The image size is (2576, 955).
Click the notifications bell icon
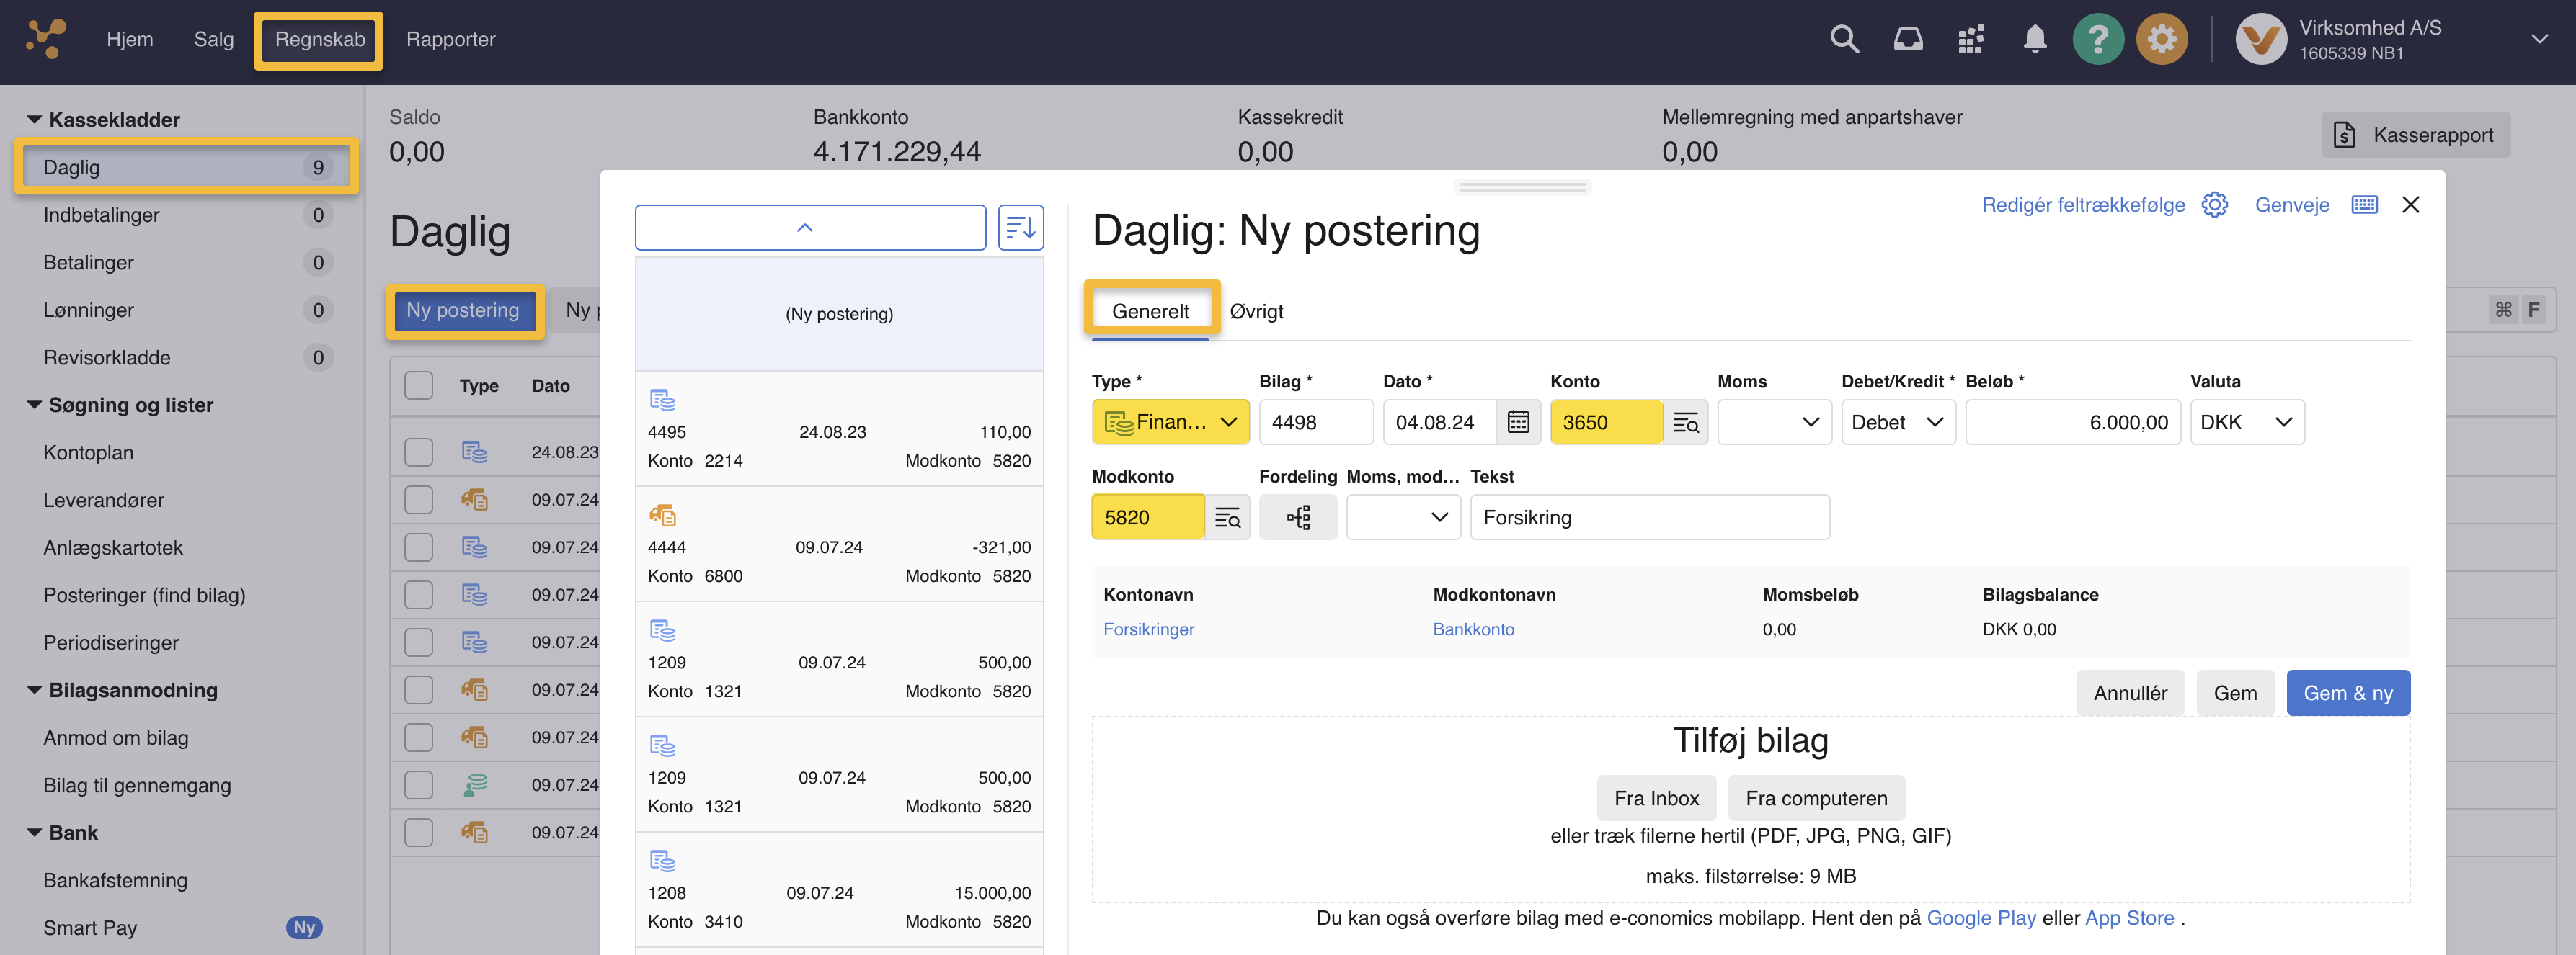coord(2035,39)
